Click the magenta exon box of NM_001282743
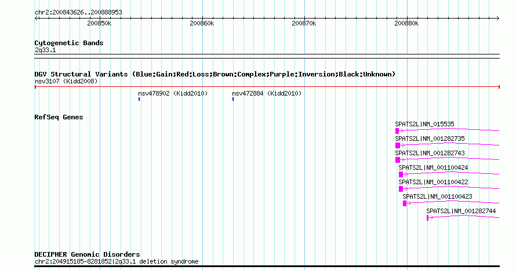Image resolution: width=516 pixels, height=270 pixels. (398, 160)
